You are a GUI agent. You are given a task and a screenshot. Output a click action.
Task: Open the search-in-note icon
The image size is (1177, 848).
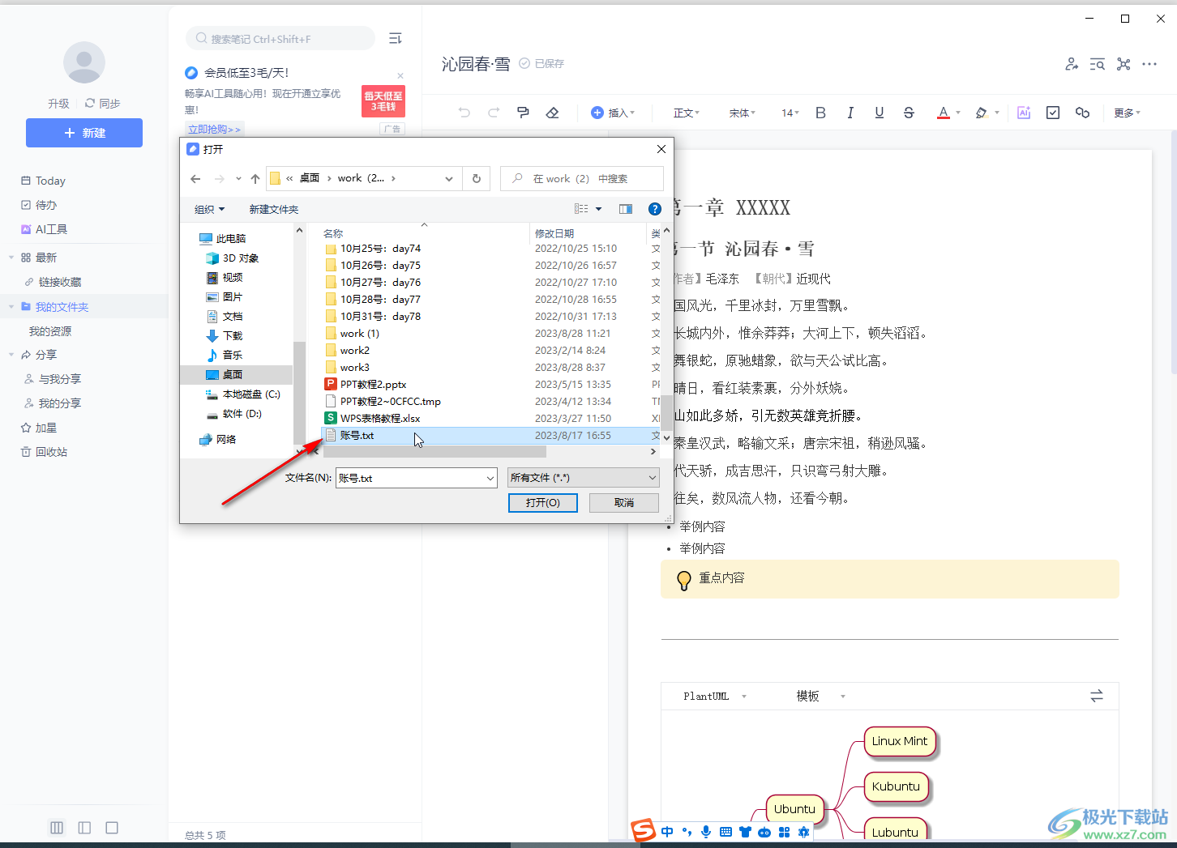(x=1098, y=64)
